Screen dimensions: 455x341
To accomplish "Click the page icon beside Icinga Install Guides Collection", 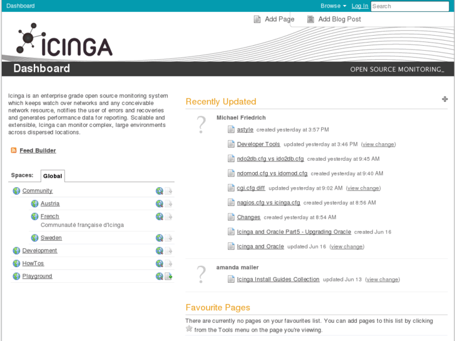I will tap(231, 279).
